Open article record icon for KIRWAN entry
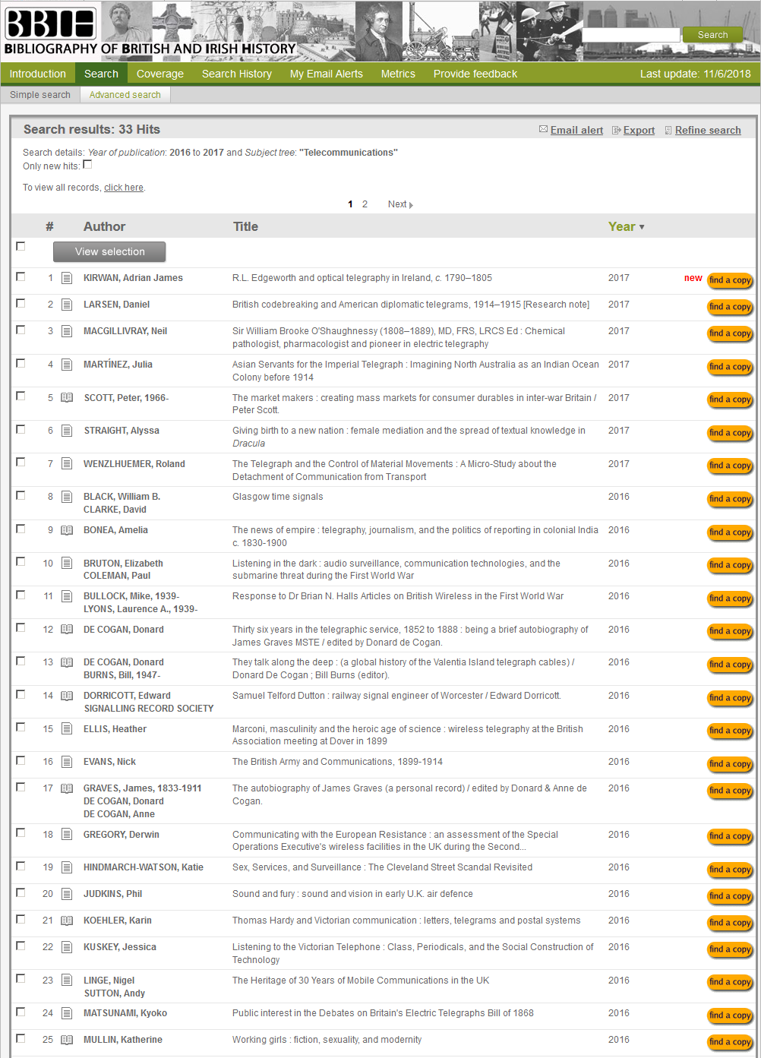 [x=67, y=278]
